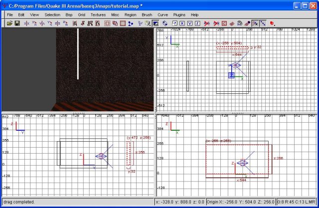This screenshot has width=319, height=208.
Task: Click the Select Partial Tall icon
Action: [90, 23]
